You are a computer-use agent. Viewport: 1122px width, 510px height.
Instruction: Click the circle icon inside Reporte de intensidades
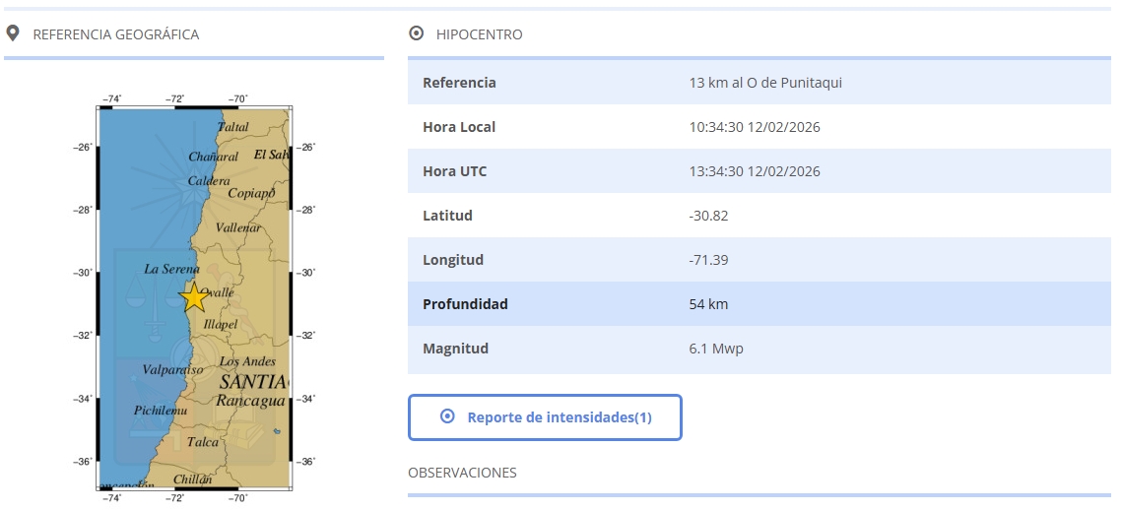pos(447,416)
